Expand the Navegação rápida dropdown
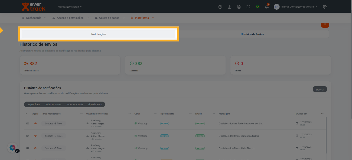The height and width of the screenshot is (160, 352). 70,6
